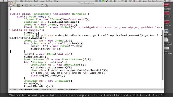Click the leftmost camera-like menu bar status icon
The width and height of the screenshot is (173, 97).
97,1
